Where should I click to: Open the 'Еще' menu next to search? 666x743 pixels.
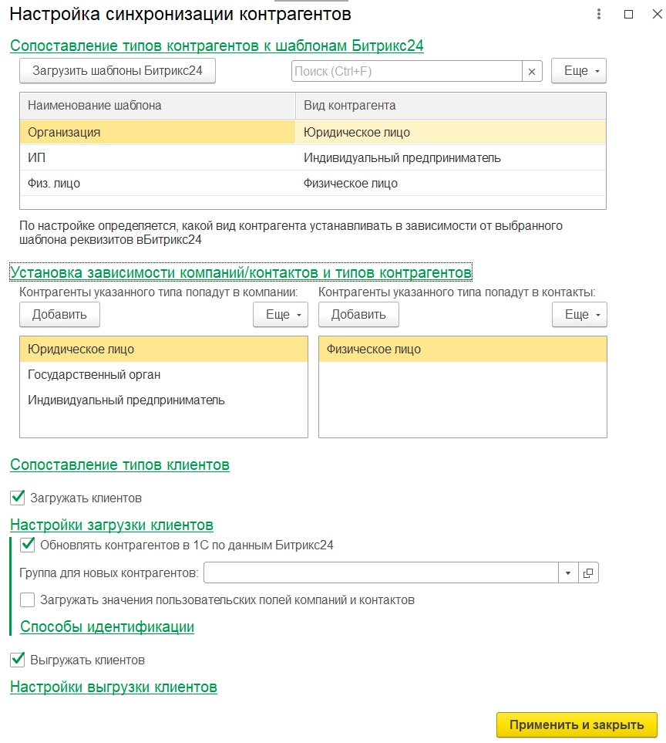click(x=579, y=71)
